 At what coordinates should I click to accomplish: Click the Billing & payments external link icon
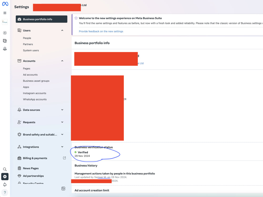(64, 158)
